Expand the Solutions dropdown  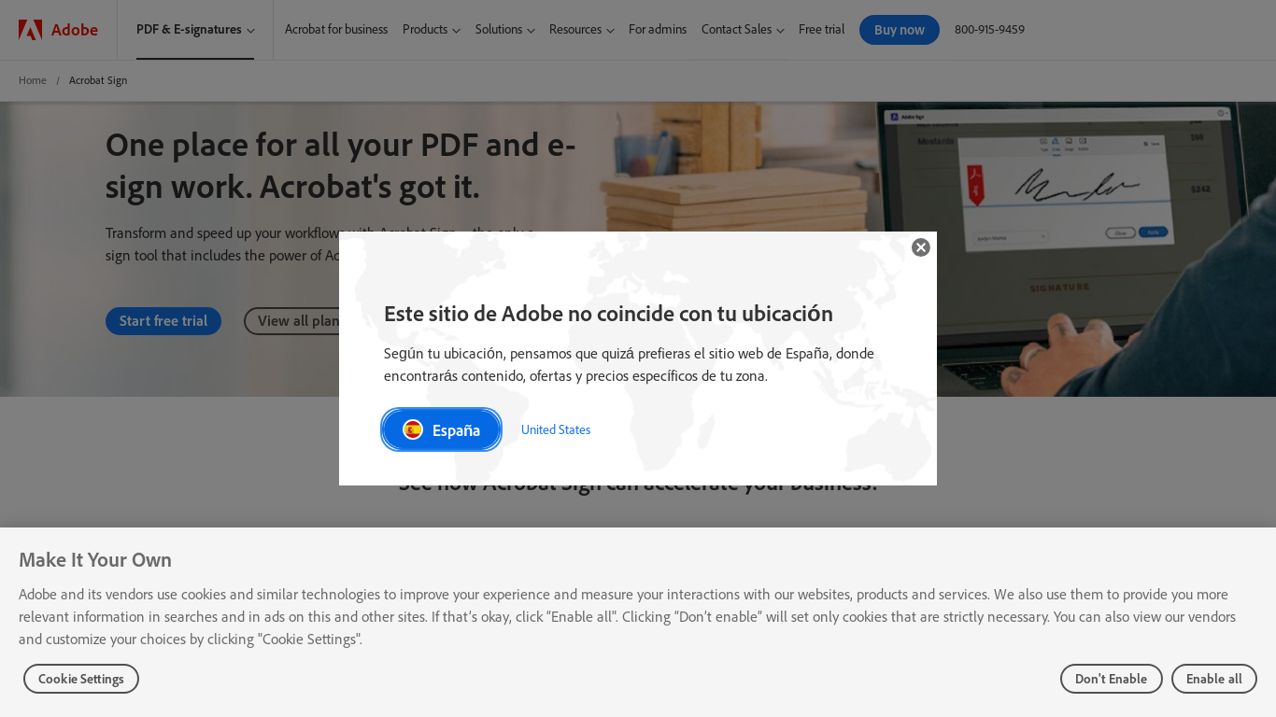coord(504,30)
